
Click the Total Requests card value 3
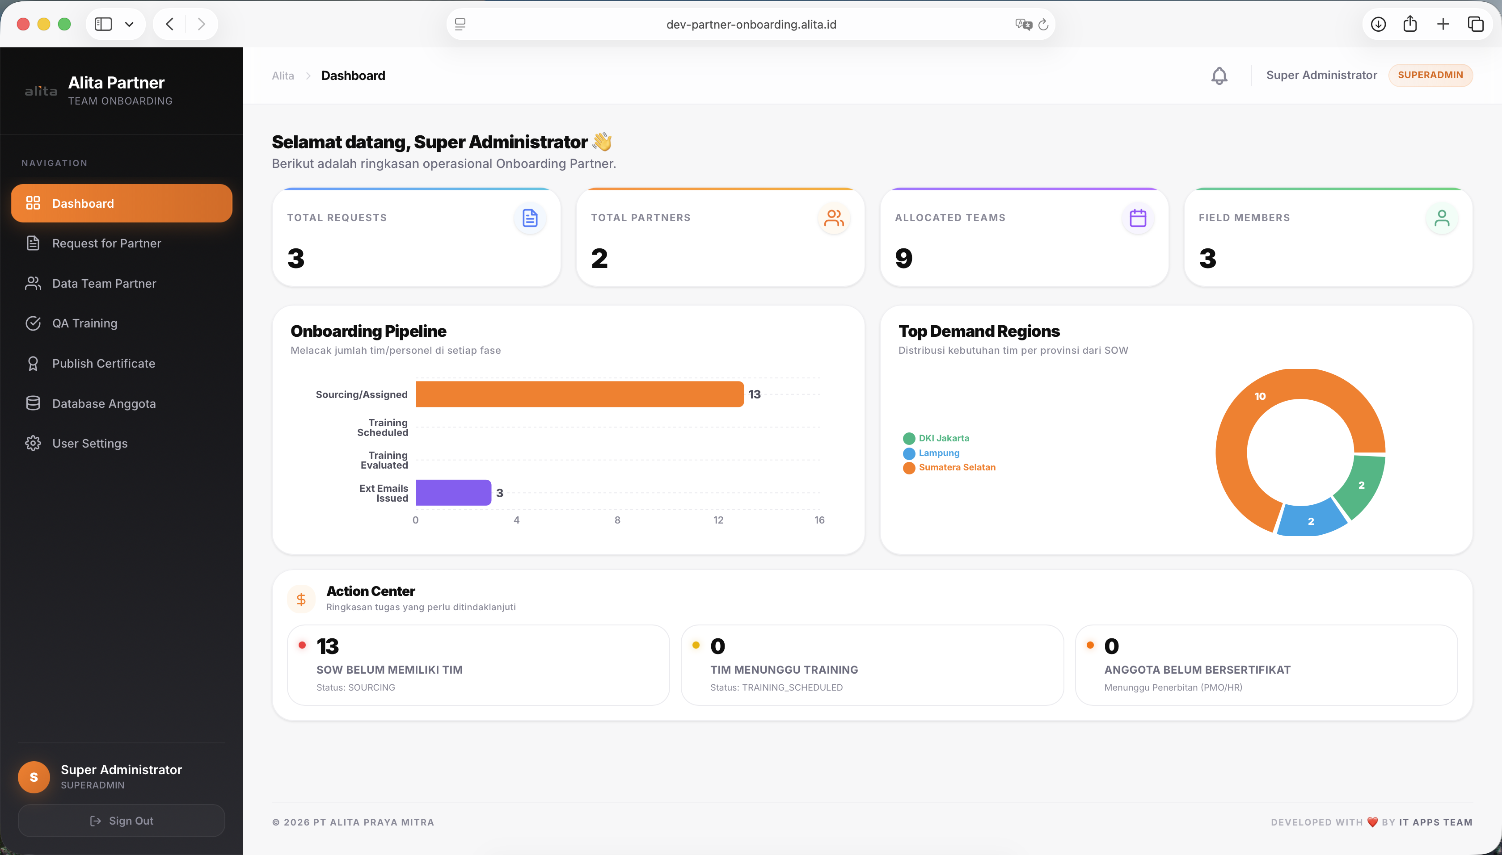(x=296, y=258)
